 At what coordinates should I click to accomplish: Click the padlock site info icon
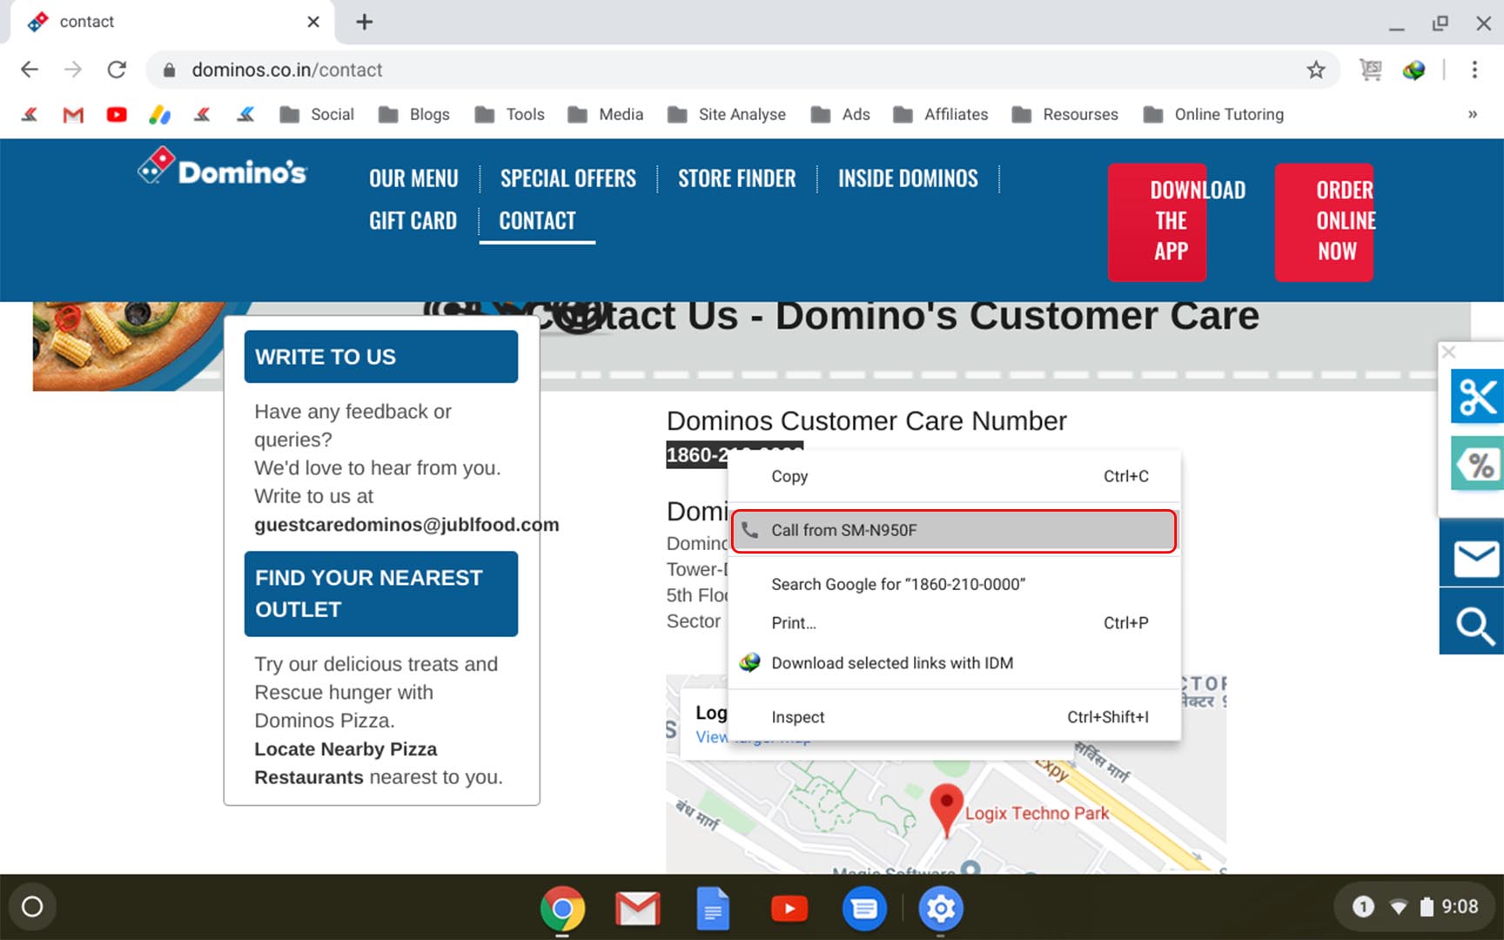pyautogui.click(x=170, y=70)
